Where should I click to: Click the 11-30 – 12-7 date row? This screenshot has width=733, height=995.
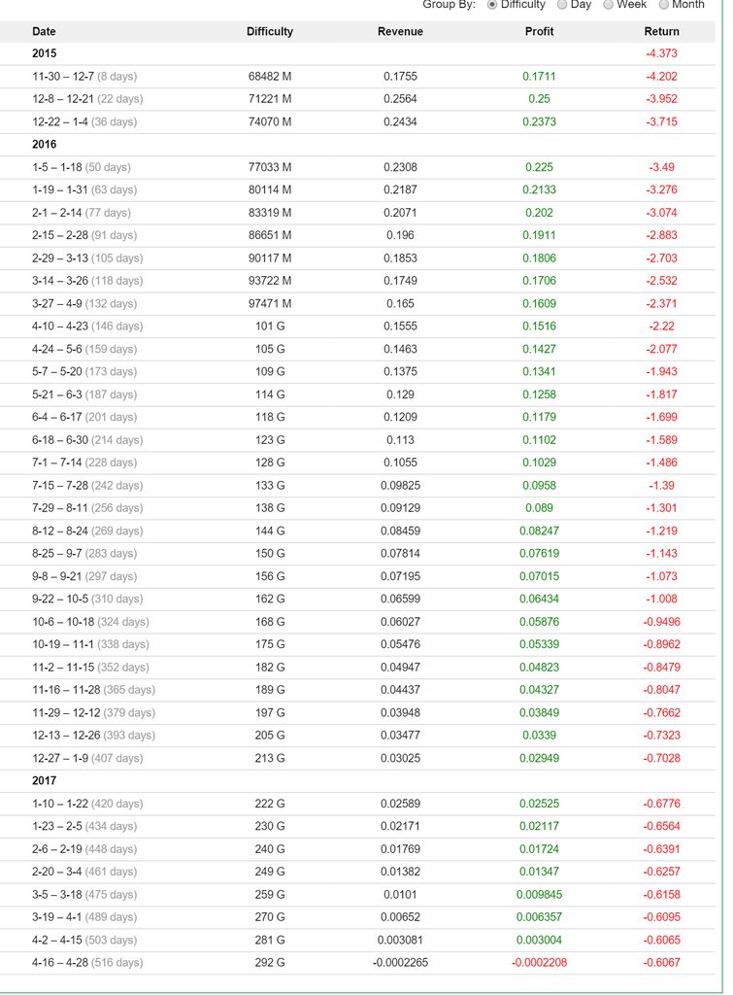click(x=84, y=76)
